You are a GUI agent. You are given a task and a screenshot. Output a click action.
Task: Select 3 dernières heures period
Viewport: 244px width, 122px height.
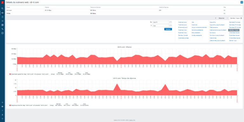[x=234, y=33]
